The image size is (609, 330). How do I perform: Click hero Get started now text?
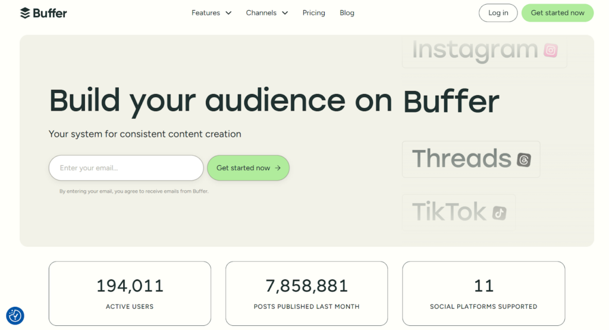coord(243,168)
